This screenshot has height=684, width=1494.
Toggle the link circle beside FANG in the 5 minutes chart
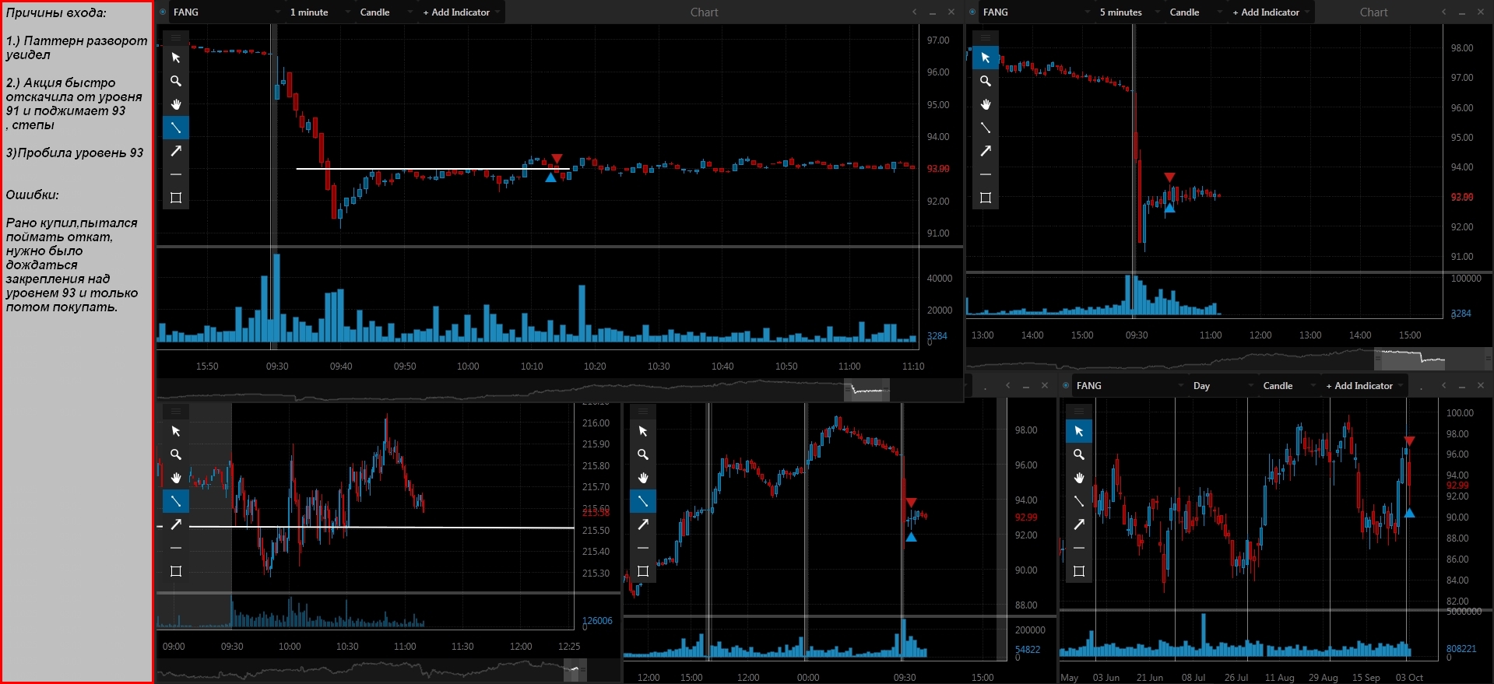point(972,12)
